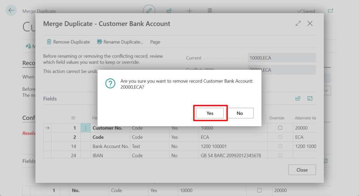
Task: Click the Close button in dialog
Action: 302,170
